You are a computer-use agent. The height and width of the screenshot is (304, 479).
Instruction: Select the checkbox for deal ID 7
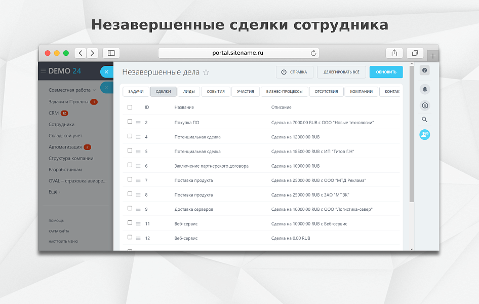pos(130,179)
